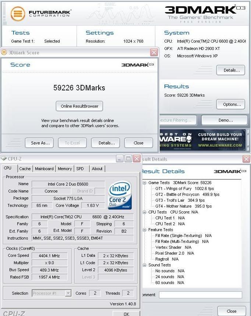Viewport: 251px width, 316px height.
Task: Select the GT2 - Battle of Proxycon result
Action: (x=187, y=194)
